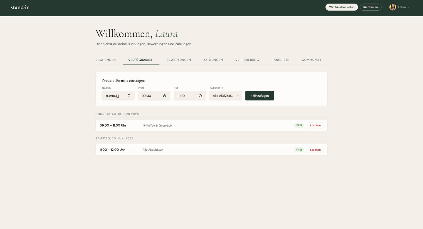Show the Rangliste tab

[x=280, y=60]
